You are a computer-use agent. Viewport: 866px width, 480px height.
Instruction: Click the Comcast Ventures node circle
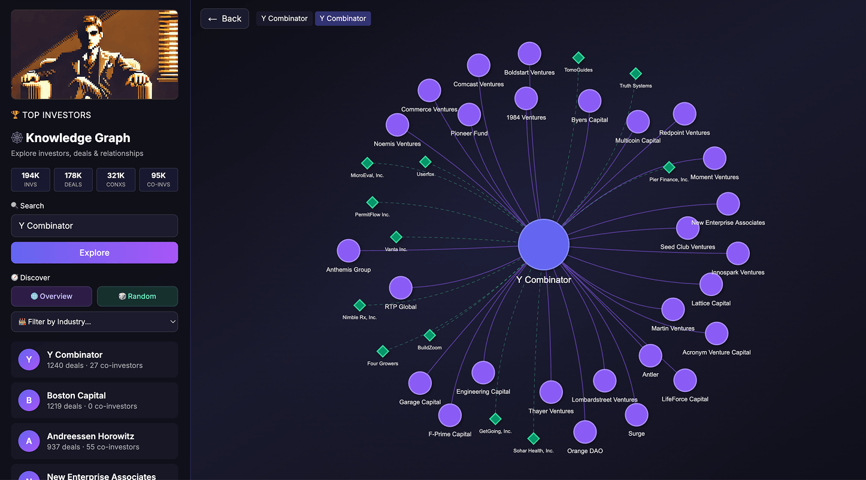coord(479,65)
